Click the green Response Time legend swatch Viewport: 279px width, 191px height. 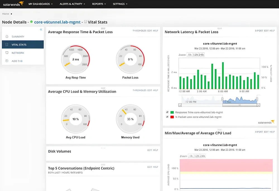point(172,112)
